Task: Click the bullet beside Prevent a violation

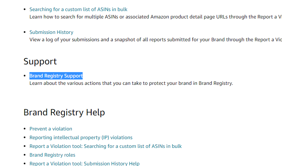Action: (25, 129)
